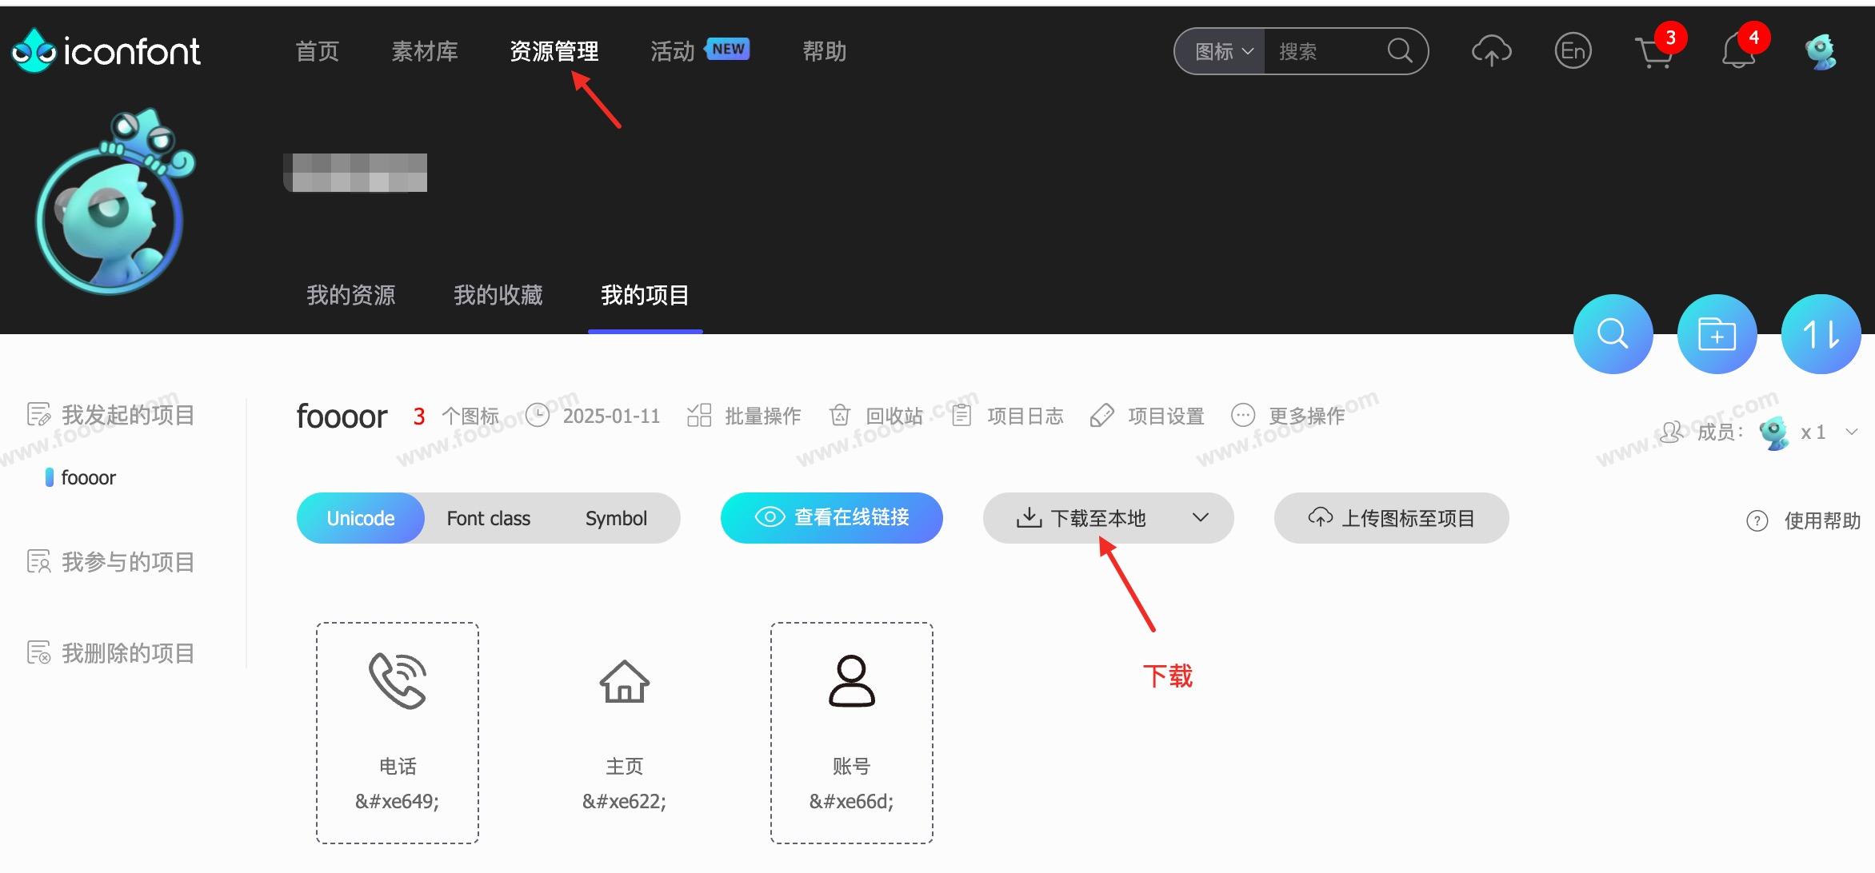Image resolution: width=1875 pixels, height=873 pixels.
Task: Switch to Unicode format mode
Action: point(361,518)
